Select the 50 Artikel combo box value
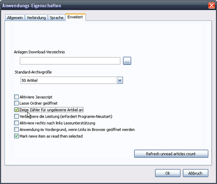The width and height of the screenshot is (217, 184). click(69, 80)
